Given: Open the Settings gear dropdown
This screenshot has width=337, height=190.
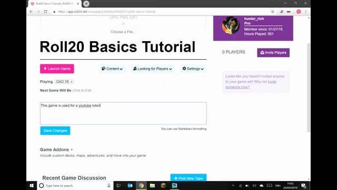Looking at the screenshot, I should (193, 69).
